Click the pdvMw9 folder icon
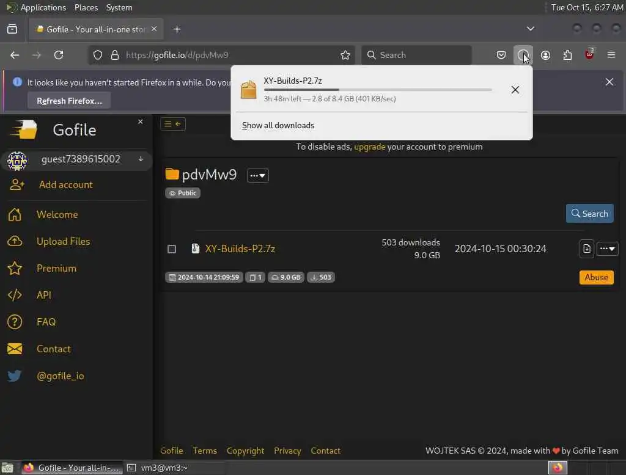Image resolution: width=626 pixels, height=475 pixels. click(x=172, y=174)
